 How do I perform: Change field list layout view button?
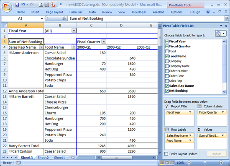tap(221, 34)
